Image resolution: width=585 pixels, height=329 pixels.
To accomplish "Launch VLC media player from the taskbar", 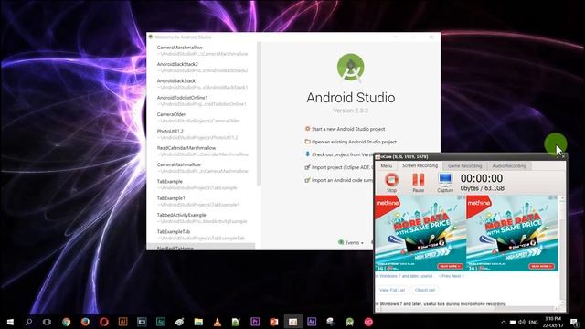I will pos(218,322).
